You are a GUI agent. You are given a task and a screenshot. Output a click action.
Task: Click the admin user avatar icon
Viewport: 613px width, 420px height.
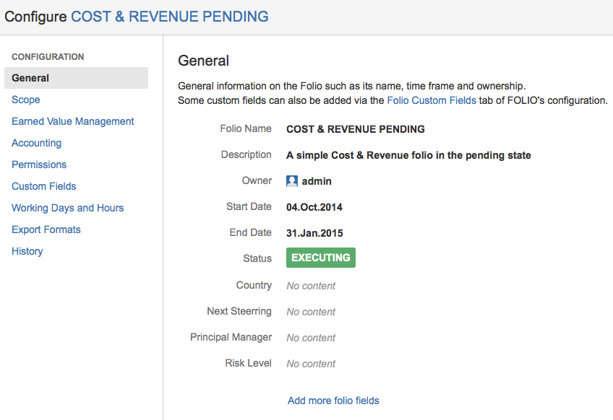292,181
